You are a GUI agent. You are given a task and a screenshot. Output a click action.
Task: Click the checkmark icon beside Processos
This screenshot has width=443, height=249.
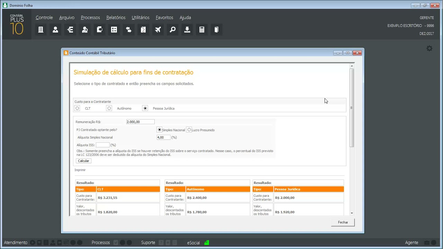(x=116, y=243)
